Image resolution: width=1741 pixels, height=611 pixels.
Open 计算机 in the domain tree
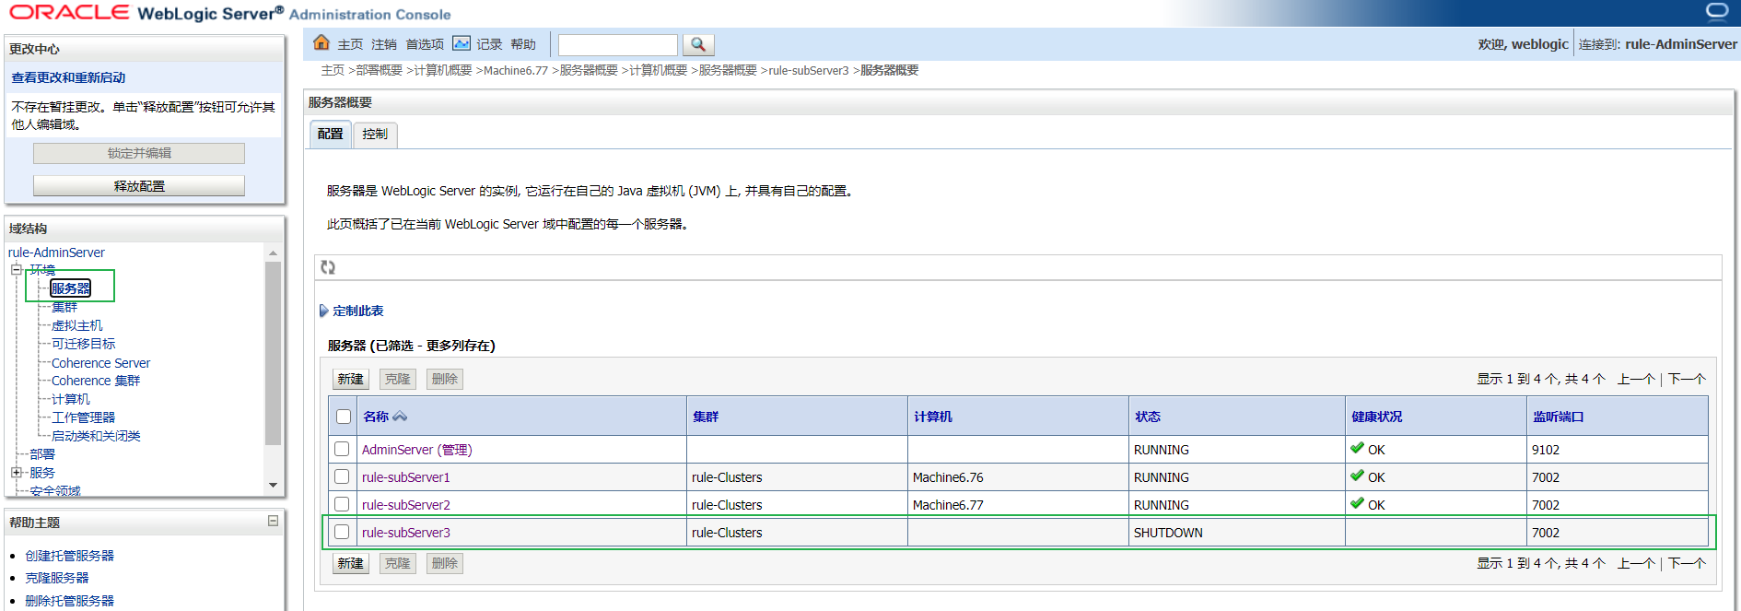point(71,399)
